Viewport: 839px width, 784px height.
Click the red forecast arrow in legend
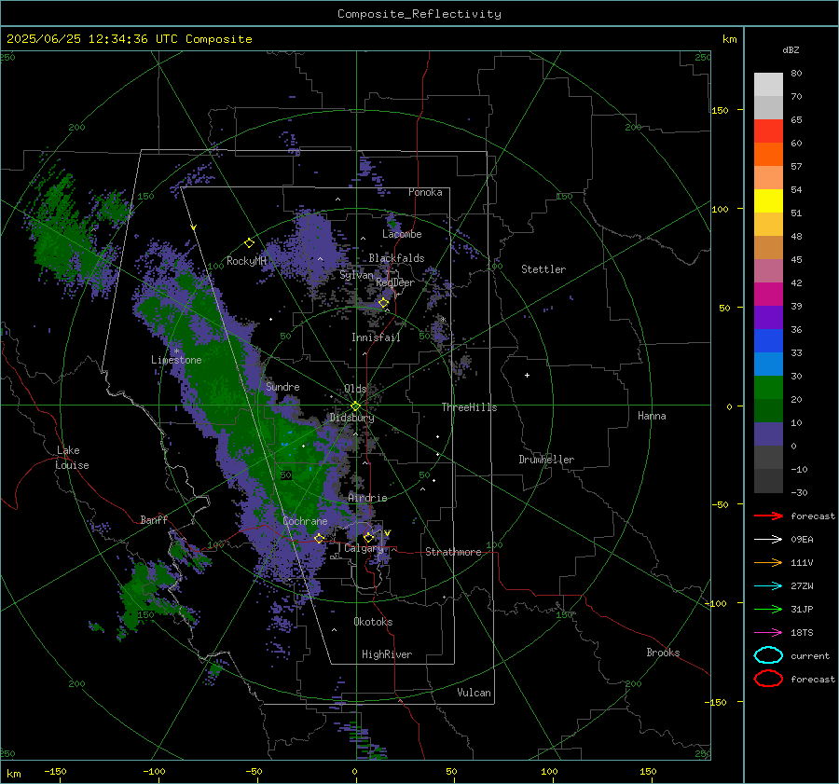pos(768,516)
